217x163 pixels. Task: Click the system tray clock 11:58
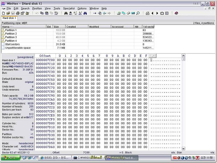coord(207,158)
